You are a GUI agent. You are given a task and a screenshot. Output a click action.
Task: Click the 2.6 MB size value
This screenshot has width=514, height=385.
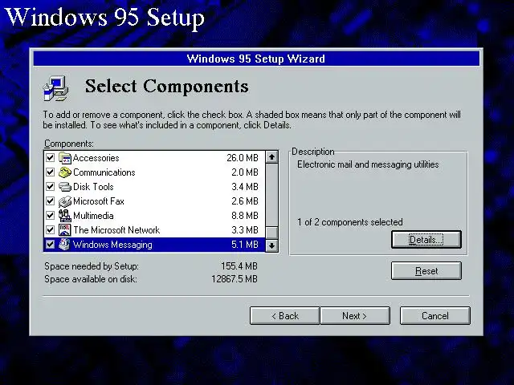(x=245, y=201)
